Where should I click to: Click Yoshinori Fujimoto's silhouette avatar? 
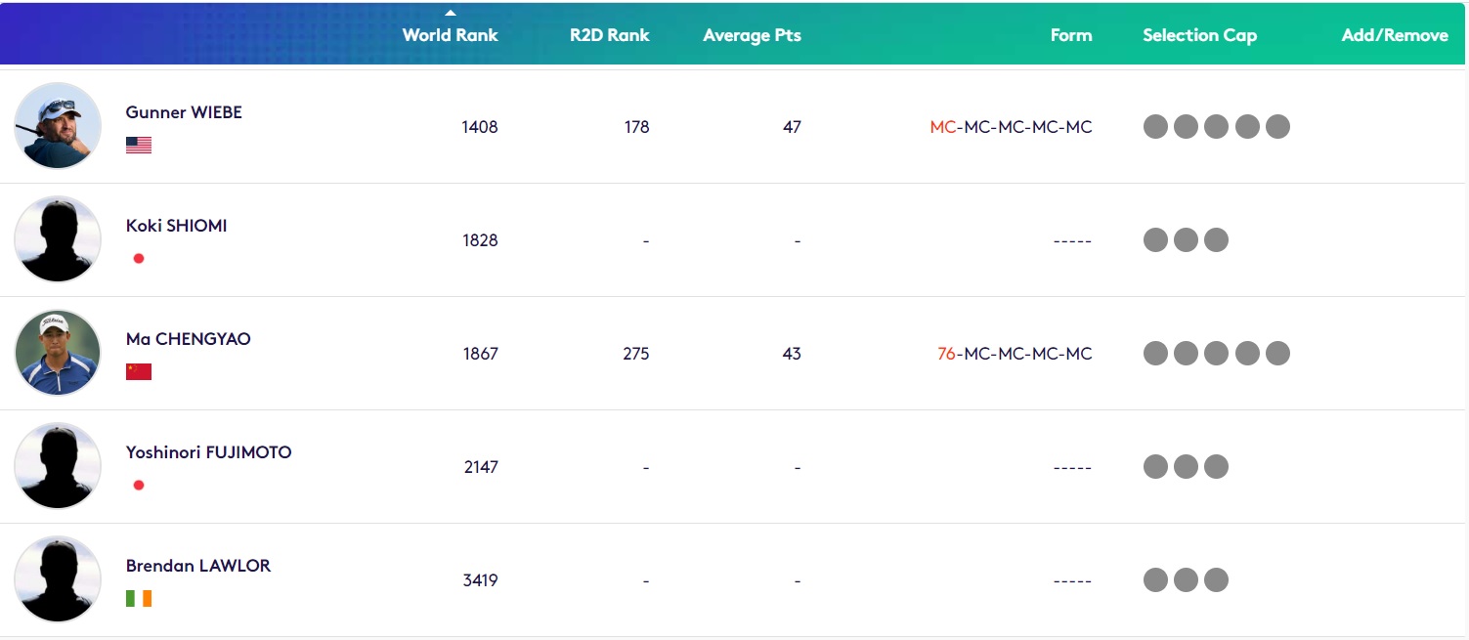[58, 466]
